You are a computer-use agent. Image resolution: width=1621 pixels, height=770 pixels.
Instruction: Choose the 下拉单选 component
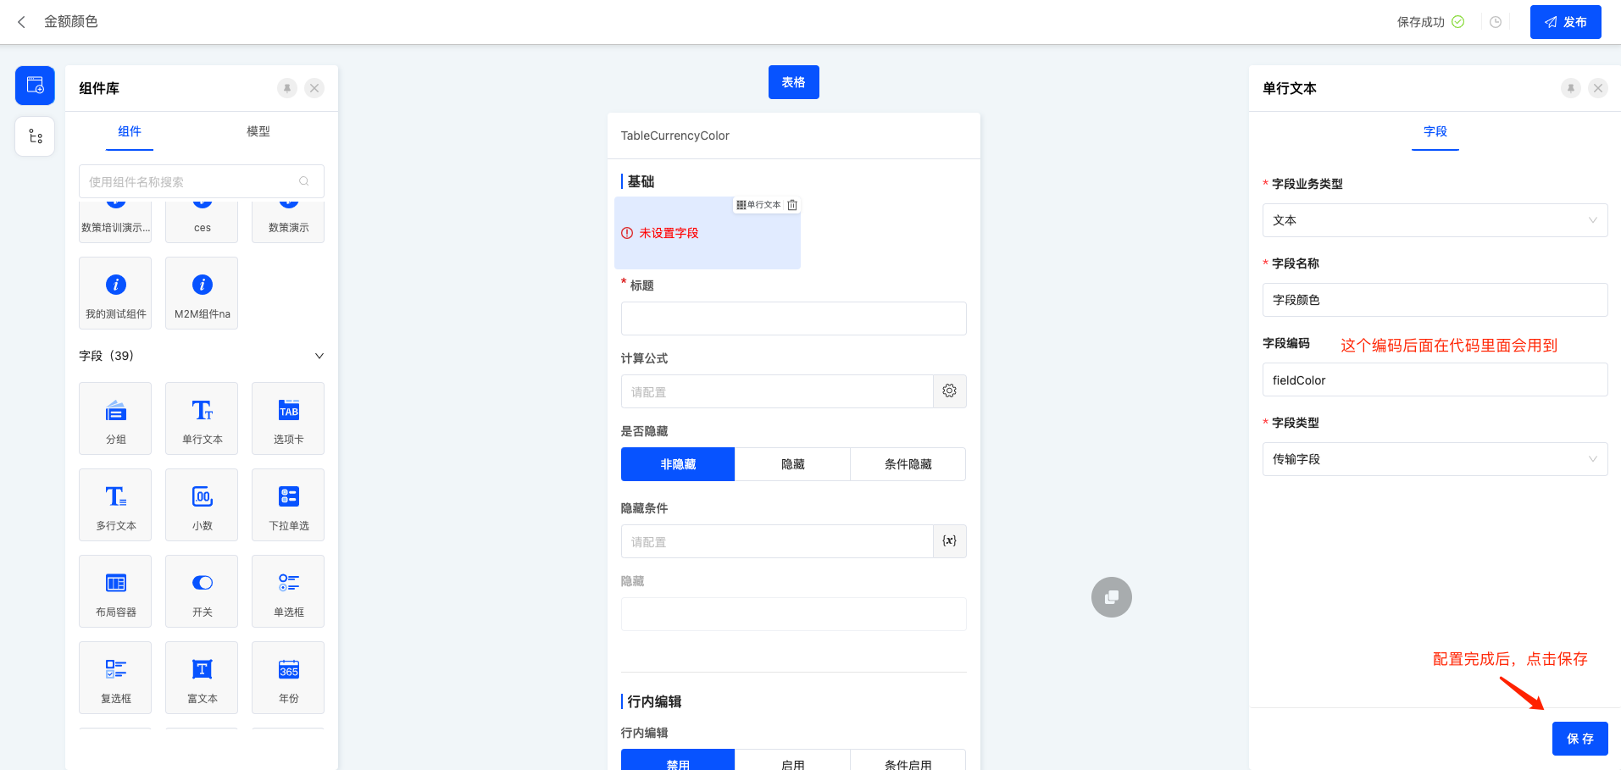click(x=288, y=505)
